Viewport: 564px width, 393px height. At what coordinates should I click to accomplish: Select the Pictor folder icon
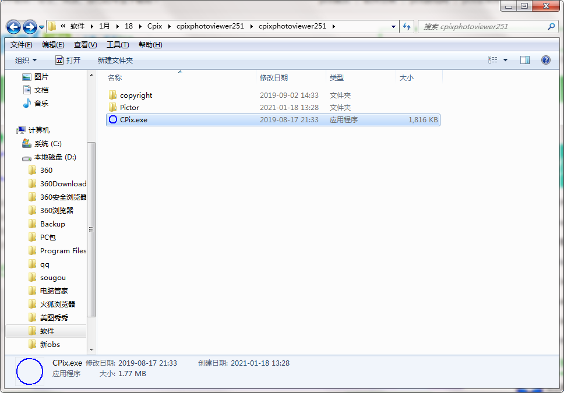[112, 107]
